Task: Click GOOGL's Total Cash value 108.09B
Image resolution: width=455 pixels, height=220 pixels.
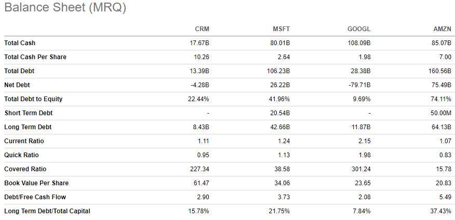Action: [x=359, y=43]
